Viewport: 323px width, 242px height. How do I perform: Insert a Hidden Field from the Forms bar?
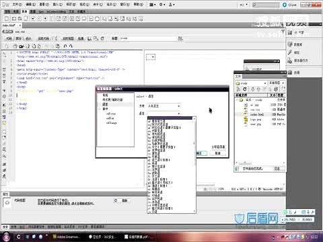pyautogui.click(x=20, y=19)
